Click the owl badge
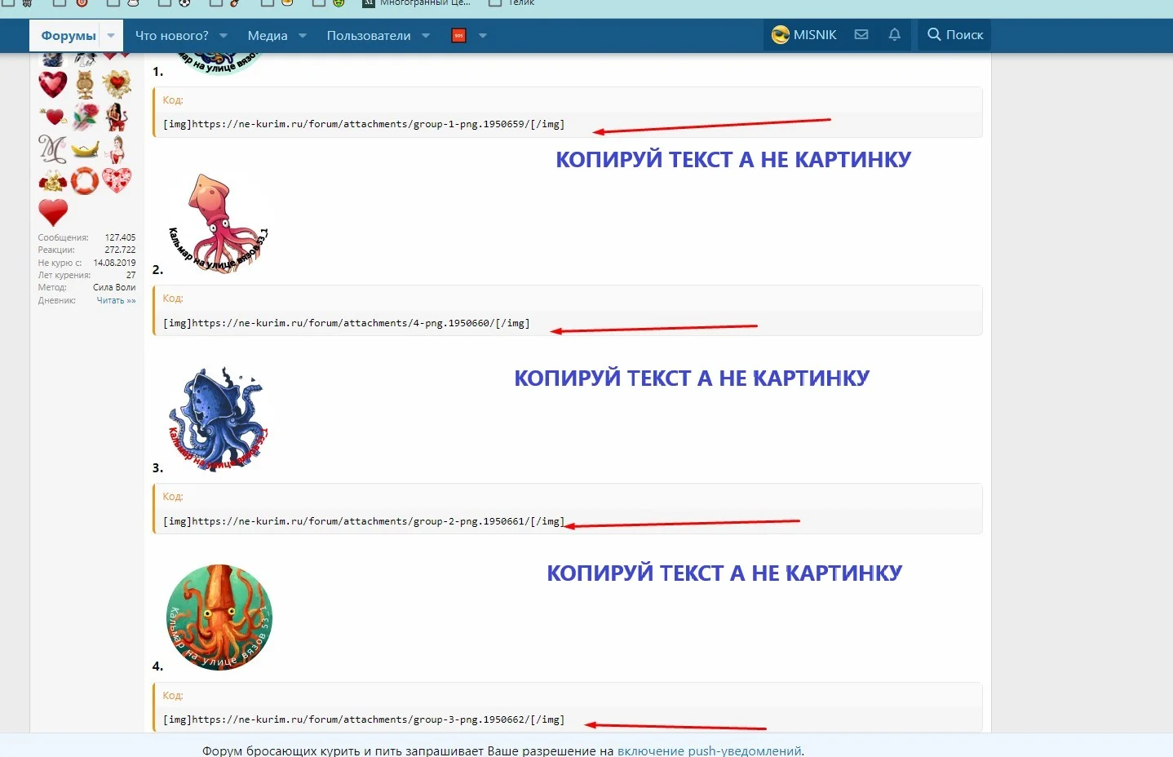 coord(85,84)
